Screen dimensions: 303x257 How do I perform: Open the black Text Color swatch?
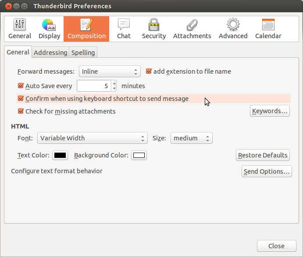(60, 155)
